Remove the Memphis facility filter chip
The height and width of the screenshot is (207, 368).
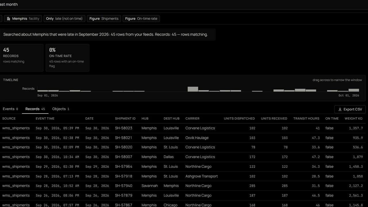(23, 19)
